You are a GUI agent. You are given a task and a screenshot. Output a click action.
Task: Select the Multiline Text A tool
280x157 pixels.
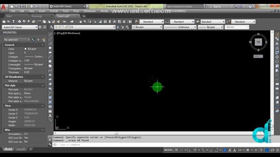[50, 116]
